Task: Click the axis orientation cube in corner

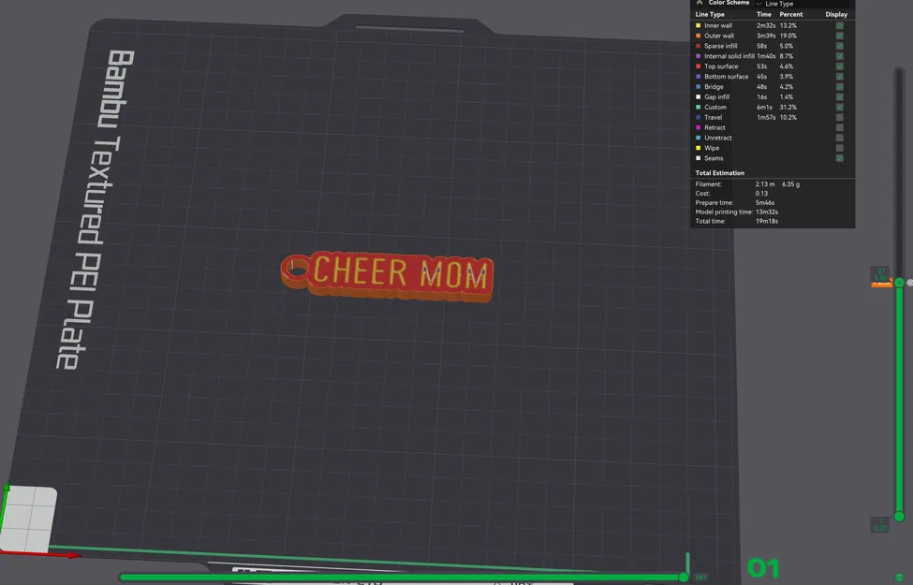Action: [x=28, y=519]
